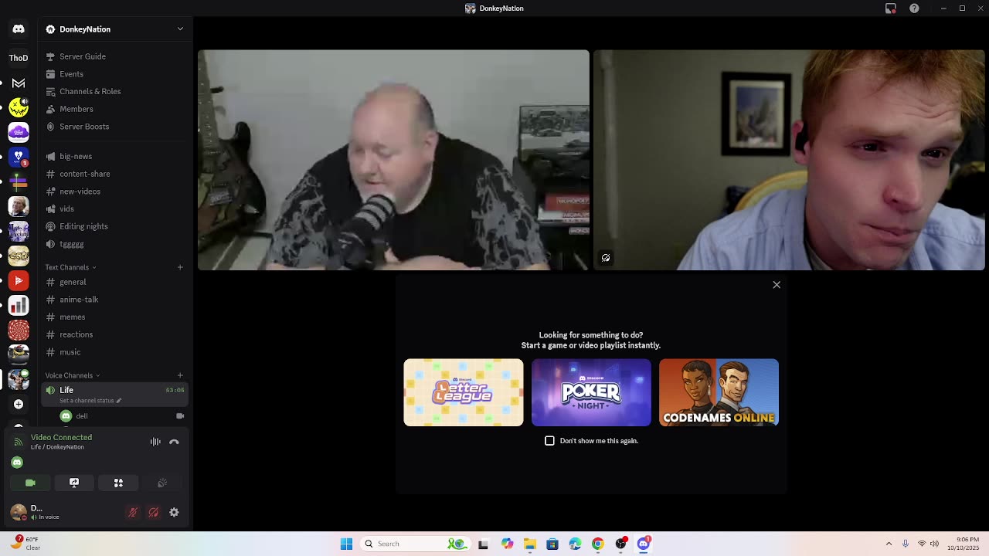Open Discord help icon
Screen dimensions: 989x556
pos(914,8)
